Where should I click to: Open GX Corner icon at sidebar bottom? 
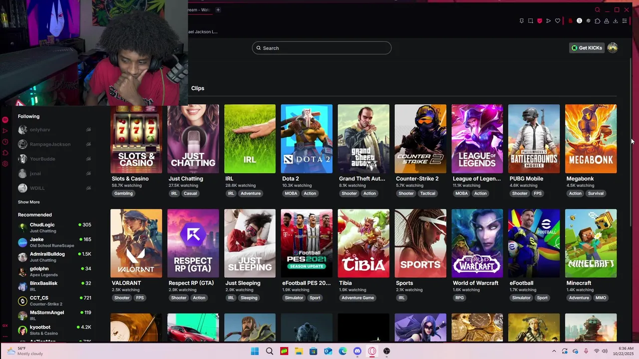tap(5, 326)
